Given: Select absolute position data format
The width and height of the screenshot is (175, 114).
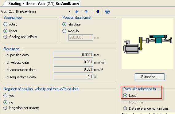Looking at the screenshot, I should tap(64, 24).
